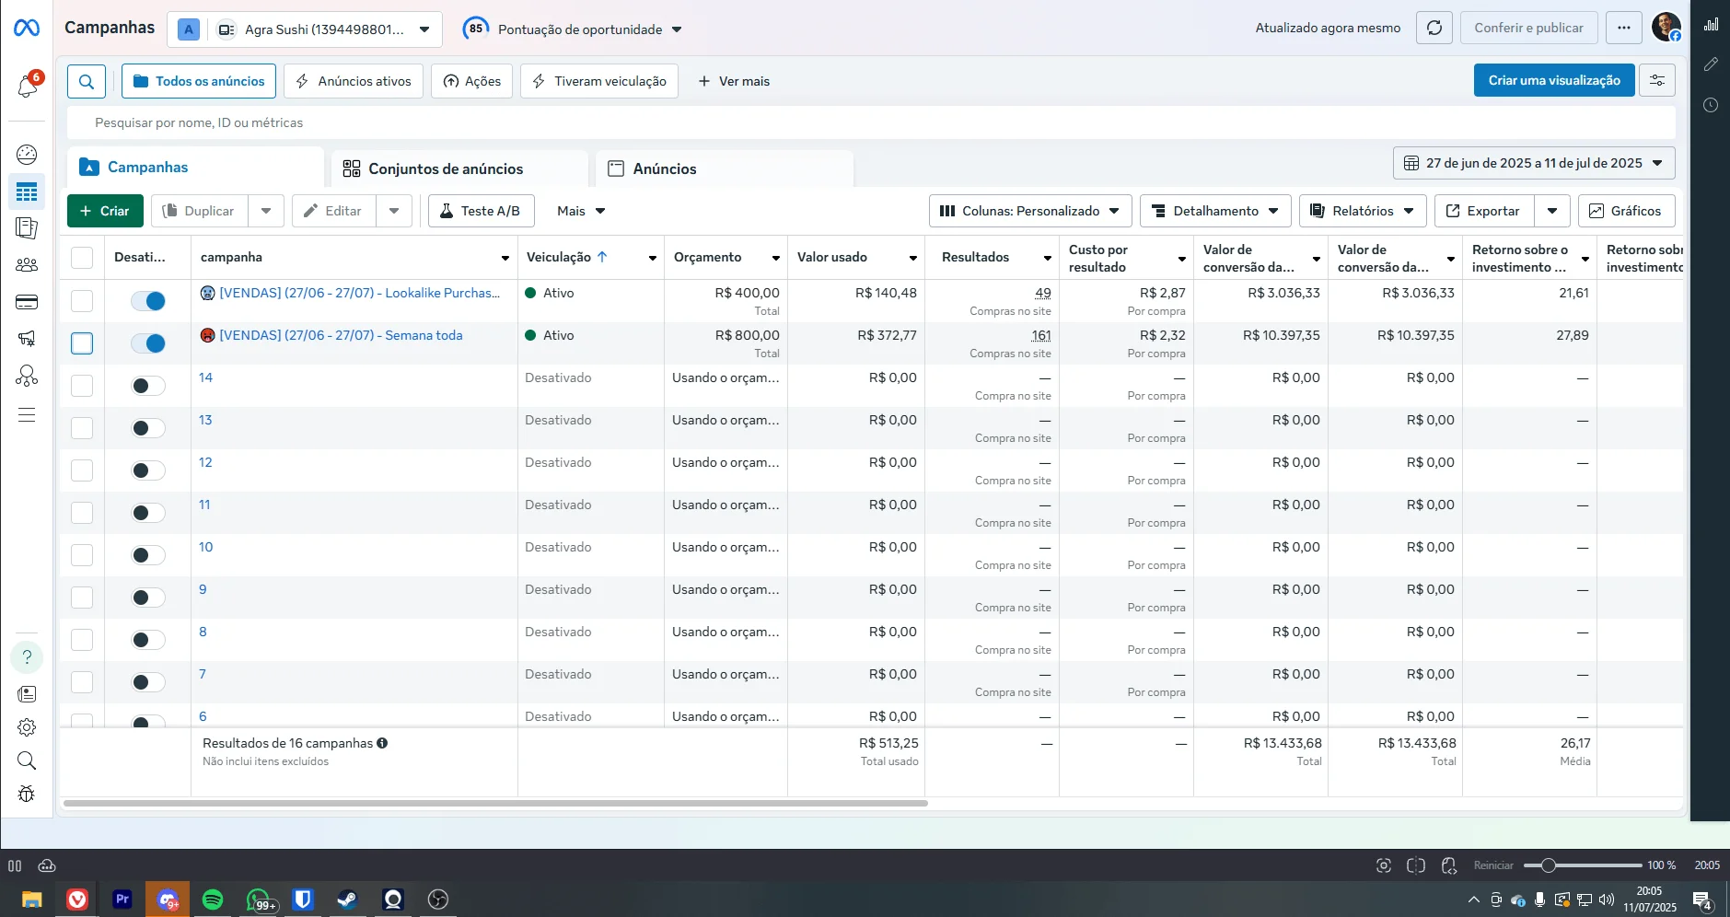Click search by name, ID field
This screenshot has width=1730, height=917.
(x=871, y=122)
